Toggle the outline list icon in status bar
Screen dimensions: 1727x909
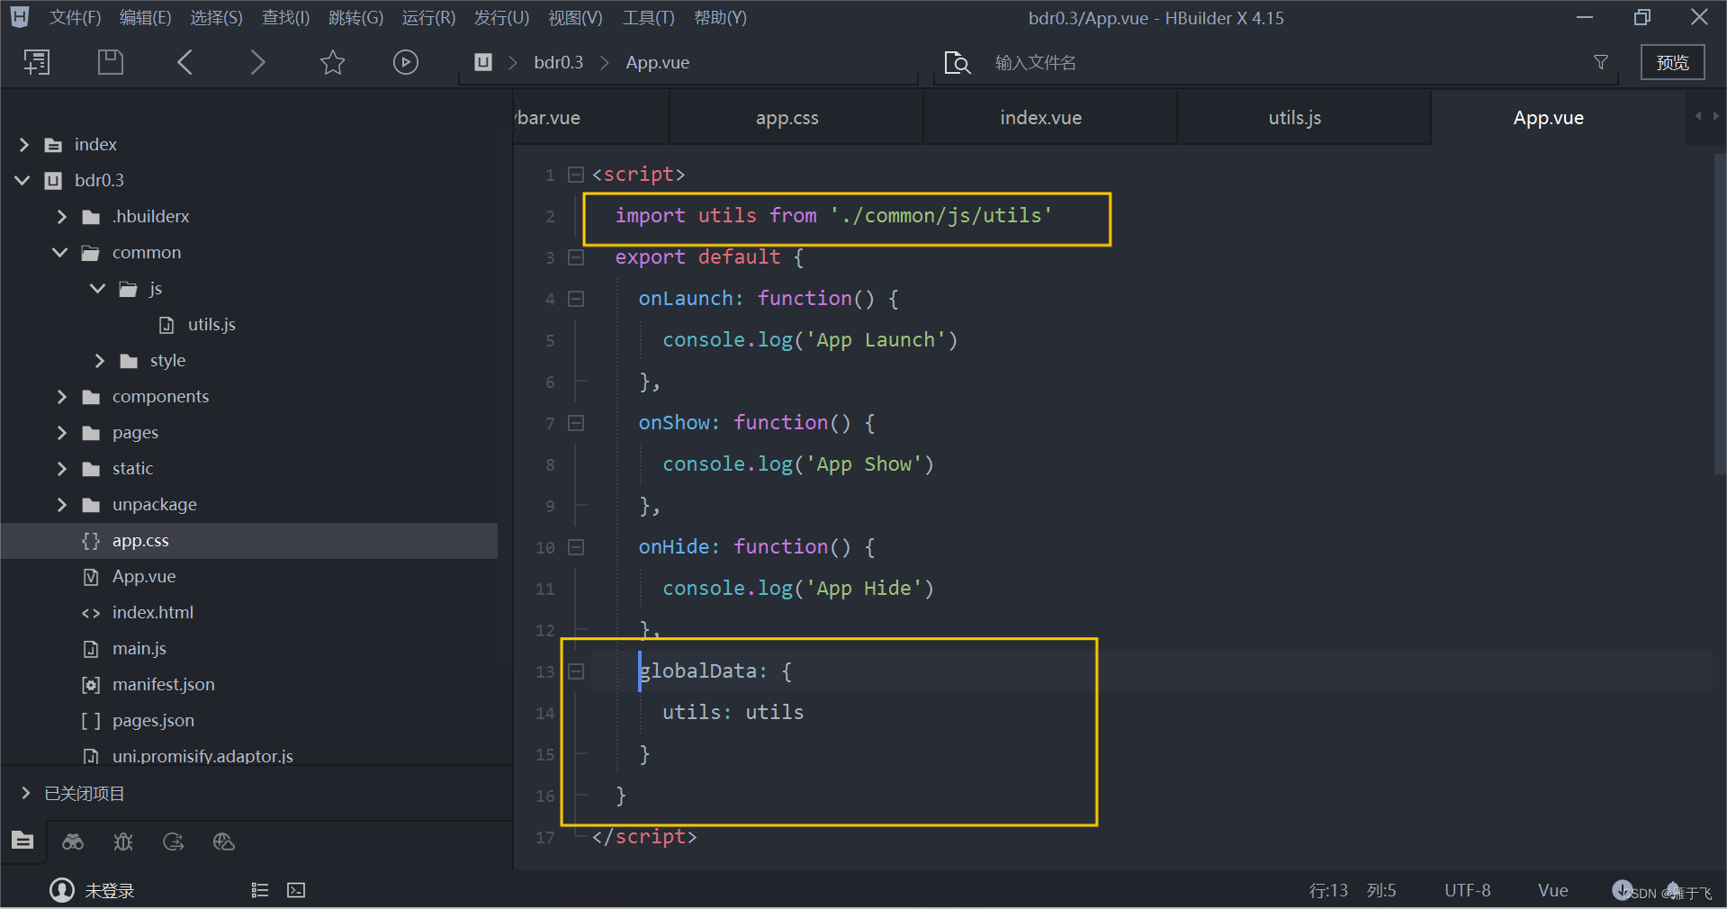pos(260,890)
